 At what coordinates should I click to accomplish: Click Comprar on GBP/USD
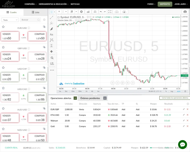coord(37,56)
